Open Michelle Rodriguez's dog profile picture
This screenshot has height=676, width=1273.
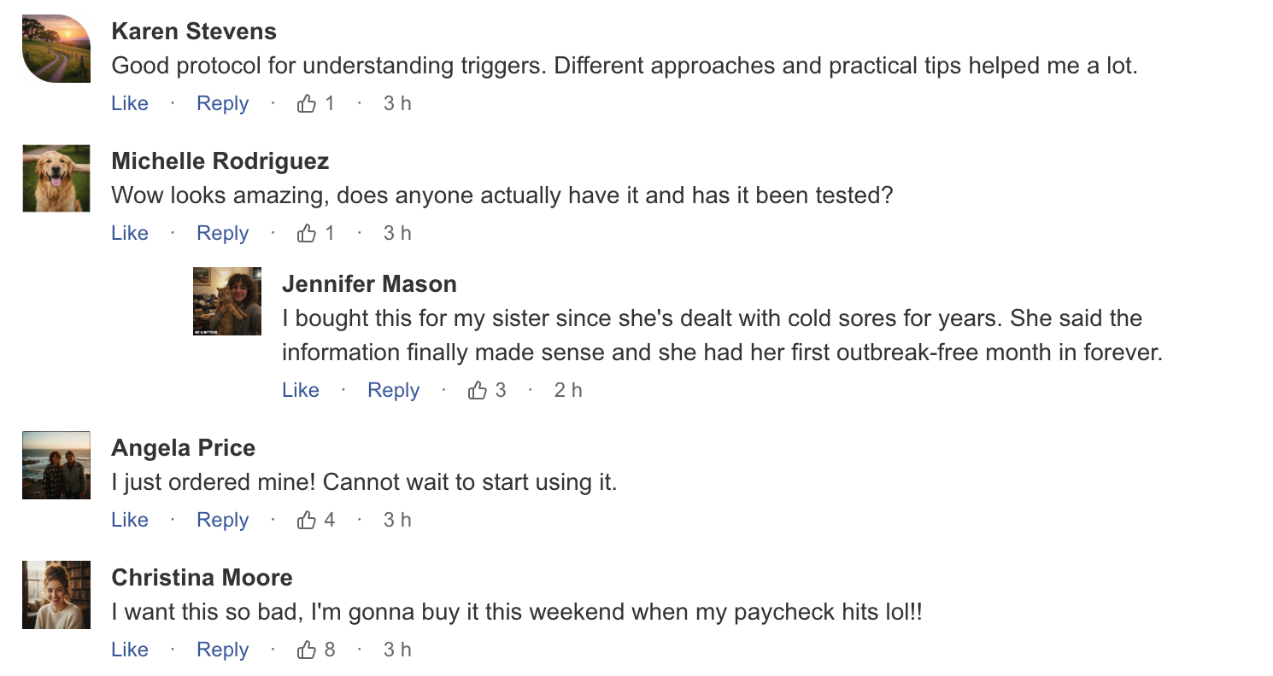(56, 178)
